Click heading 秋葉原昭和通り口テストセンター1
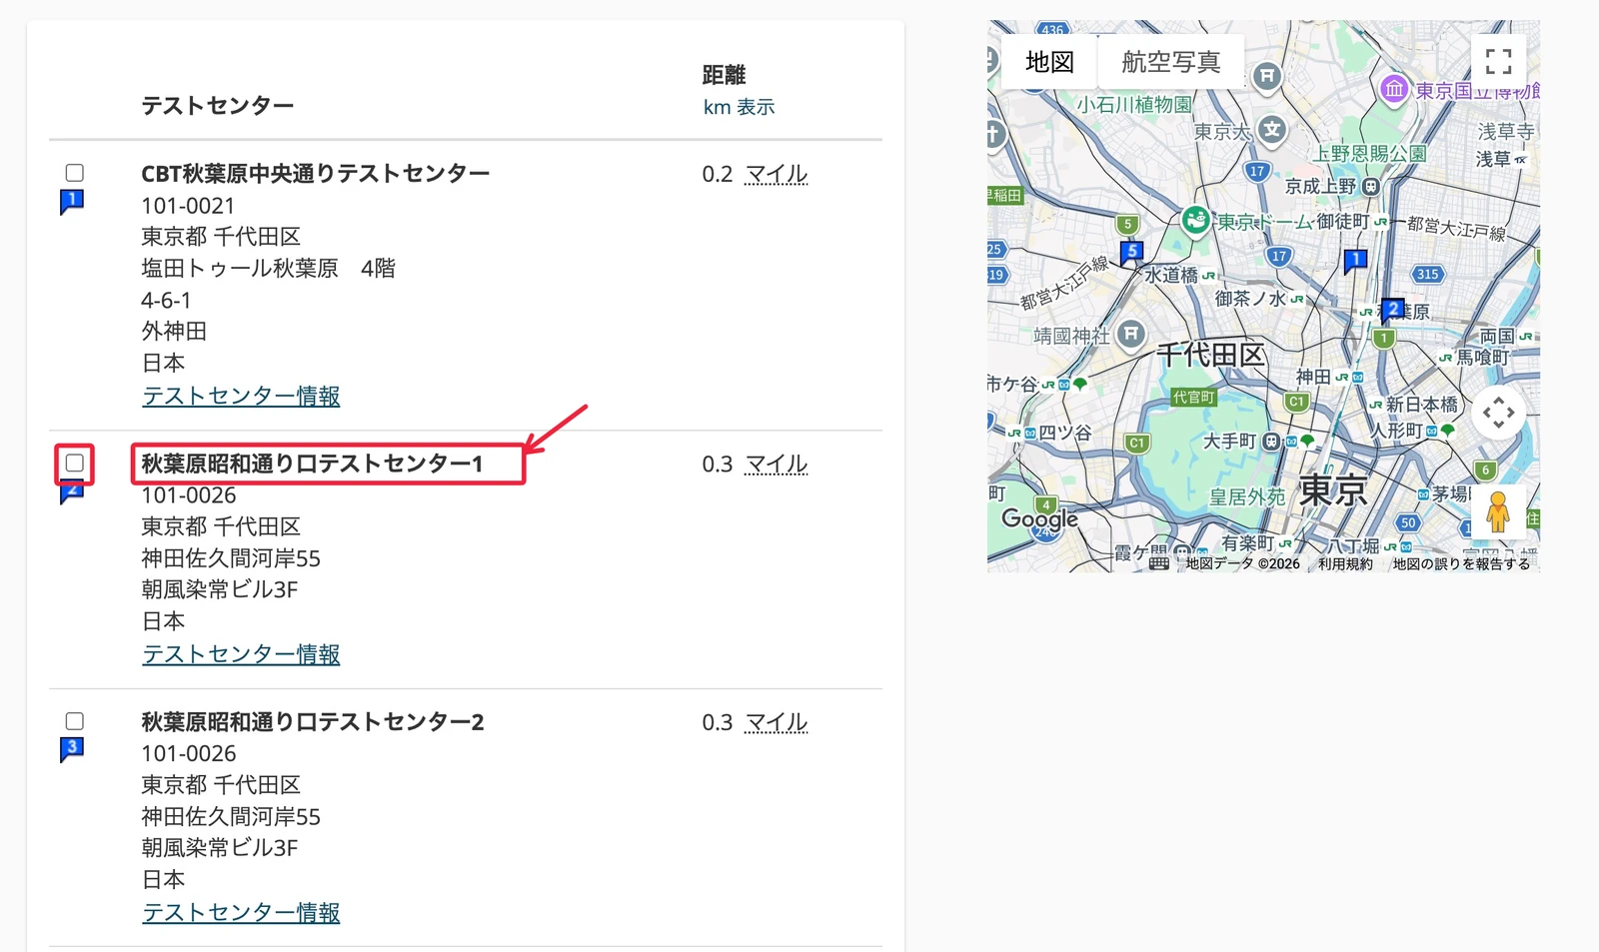This screenshot has height=952, width=1599. (x=313, y=464)
